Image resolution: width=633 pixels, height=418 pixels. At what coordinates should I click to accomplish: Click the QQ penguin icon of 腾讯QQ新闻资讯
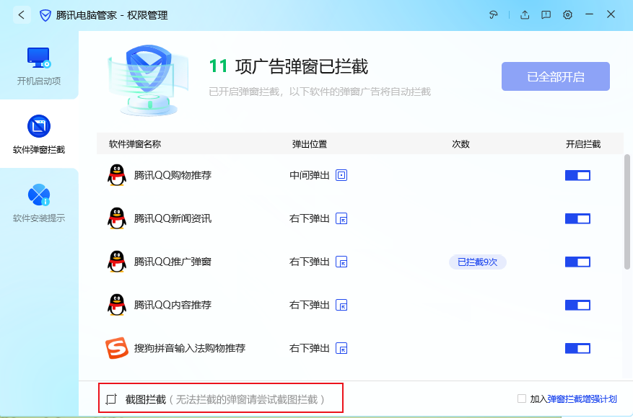117,218
